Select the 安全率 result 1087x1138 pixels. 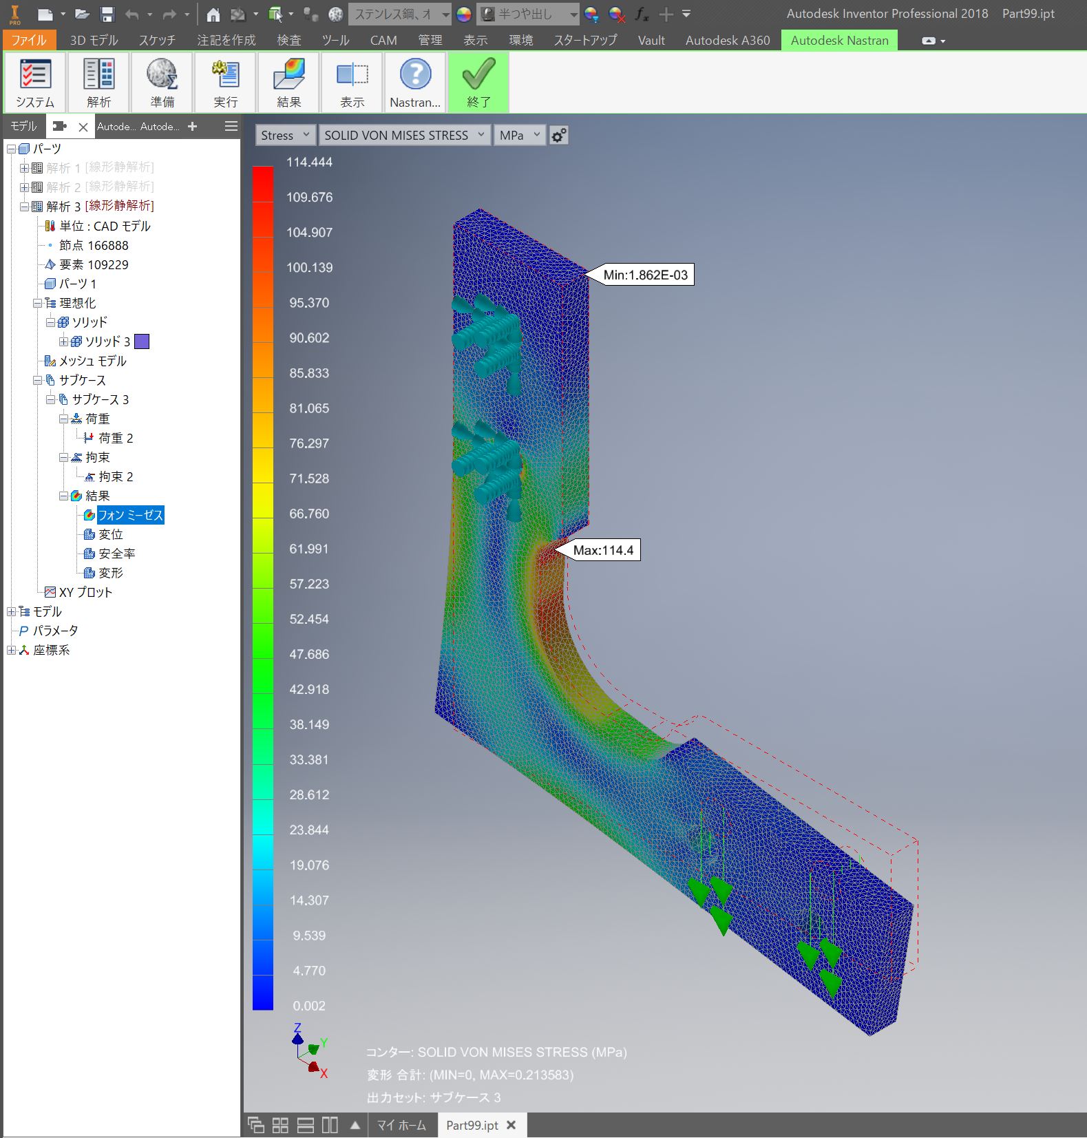pos(116,554)
